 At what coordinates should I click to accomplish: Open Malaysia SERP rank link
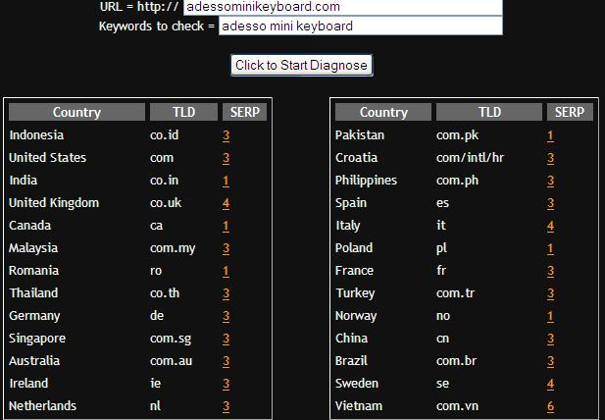coord(227,248)
